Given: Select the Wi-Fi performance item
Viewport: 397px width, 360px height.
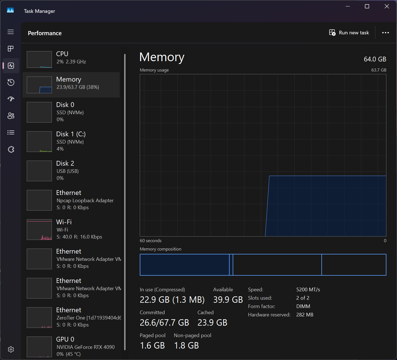Looking at the screenshot, I should pyautogui.click(x=71, y=229).
